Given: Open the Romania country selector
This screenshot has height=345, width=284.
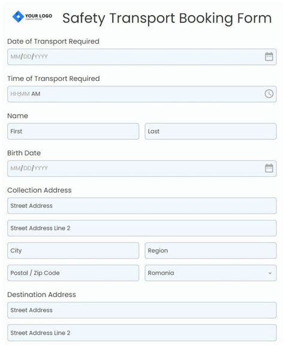Looking at the screenshot, I should pos(210,273).
